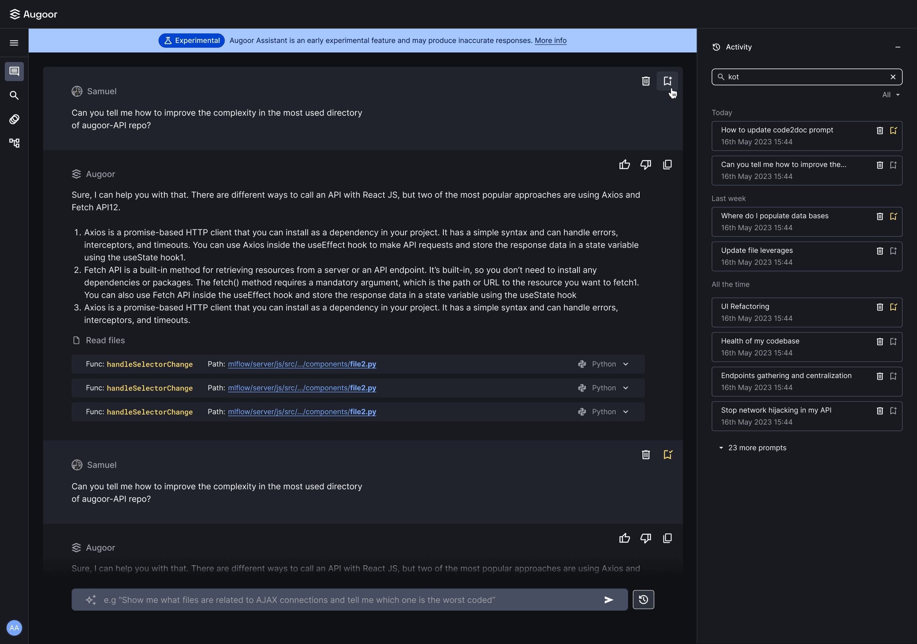This screenshot has width=917, height=644.
Task: Thumbs up the first Augoor response
Action: 624,165
